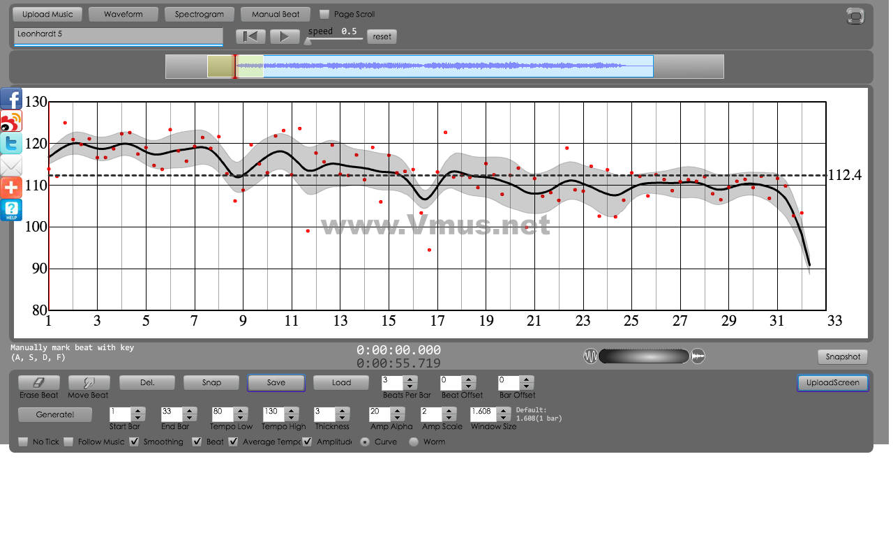893x558 pixels.
Task: Open Manual Beat mode
Action: pos(275,14)
